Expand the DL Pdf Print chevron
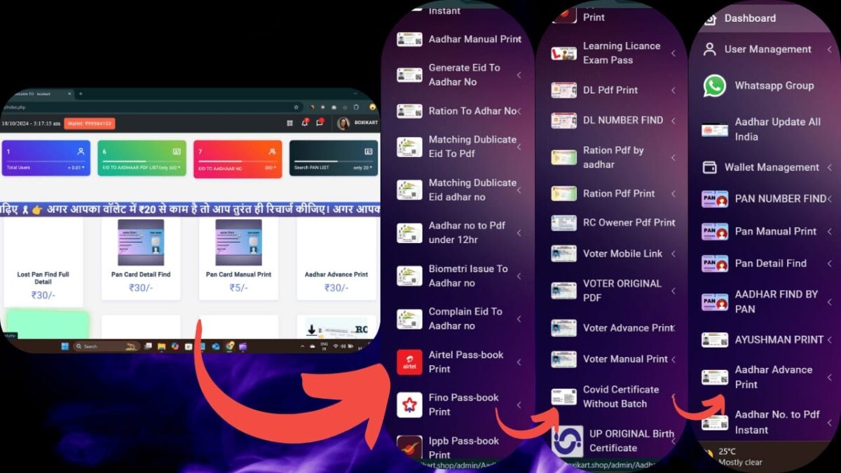This screenshot has height=473, width=841. pyautogui.click(x=674, y=90)
